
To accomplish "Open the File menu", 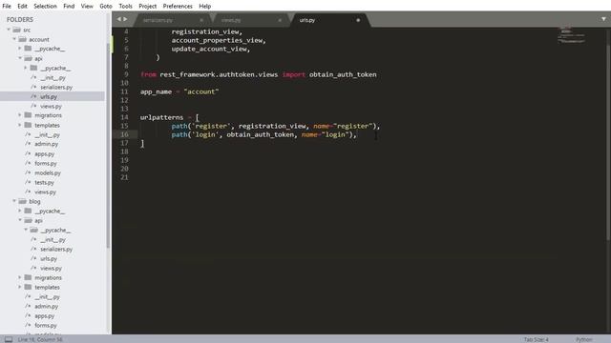I will [7, 7].
